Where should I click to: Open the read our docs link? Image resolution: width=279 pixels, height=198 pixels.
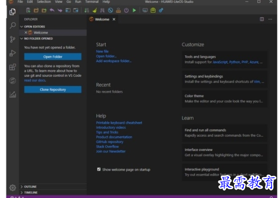[x=35, y=80]
